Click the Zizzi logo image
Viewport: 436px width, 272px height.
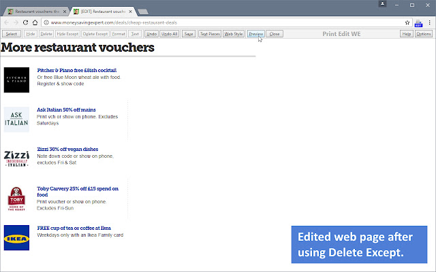click(x=16, y=158)
